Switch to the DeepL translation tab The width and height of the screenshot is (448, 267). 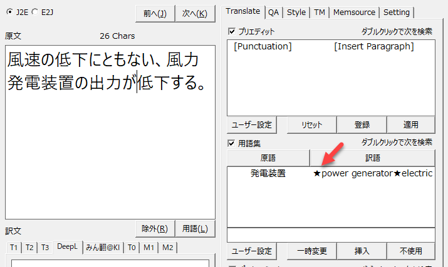coord(67,248)
